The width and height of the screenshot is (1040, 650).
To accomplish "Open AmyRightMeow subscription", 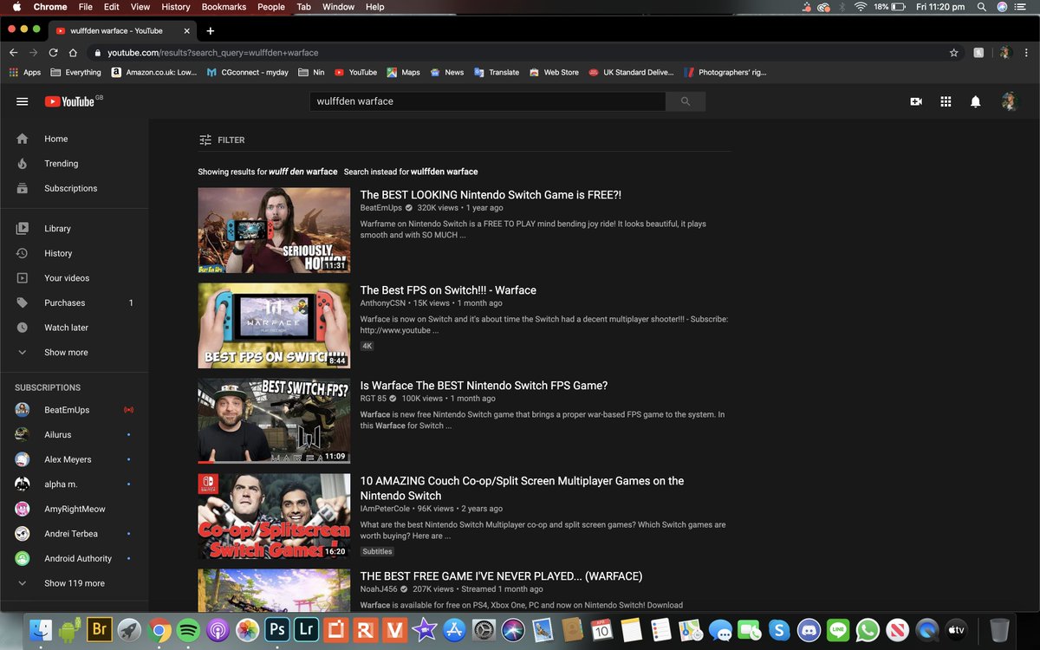I will (x=75, y=509).
